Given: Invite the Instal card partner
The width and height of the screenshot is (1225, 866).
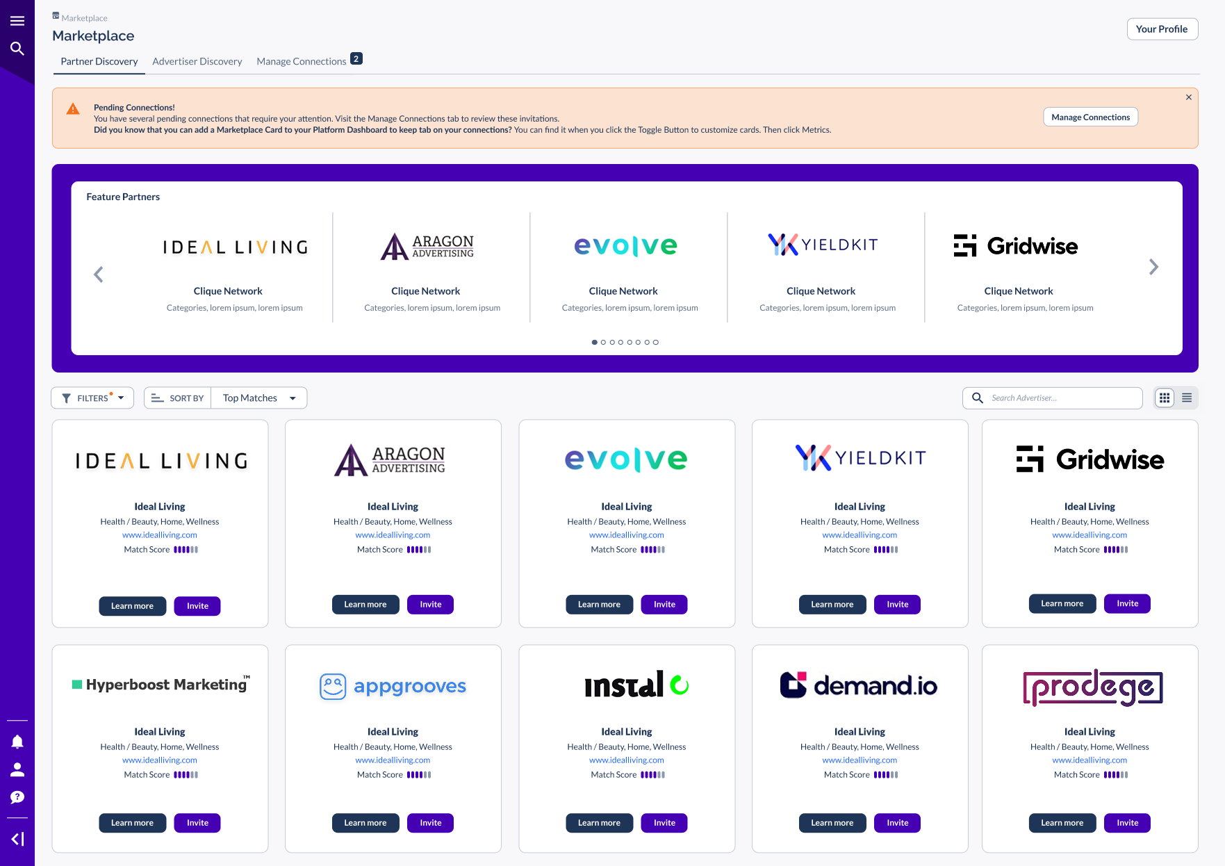Looking at the screenshot, I should click(x=664, y=823).
